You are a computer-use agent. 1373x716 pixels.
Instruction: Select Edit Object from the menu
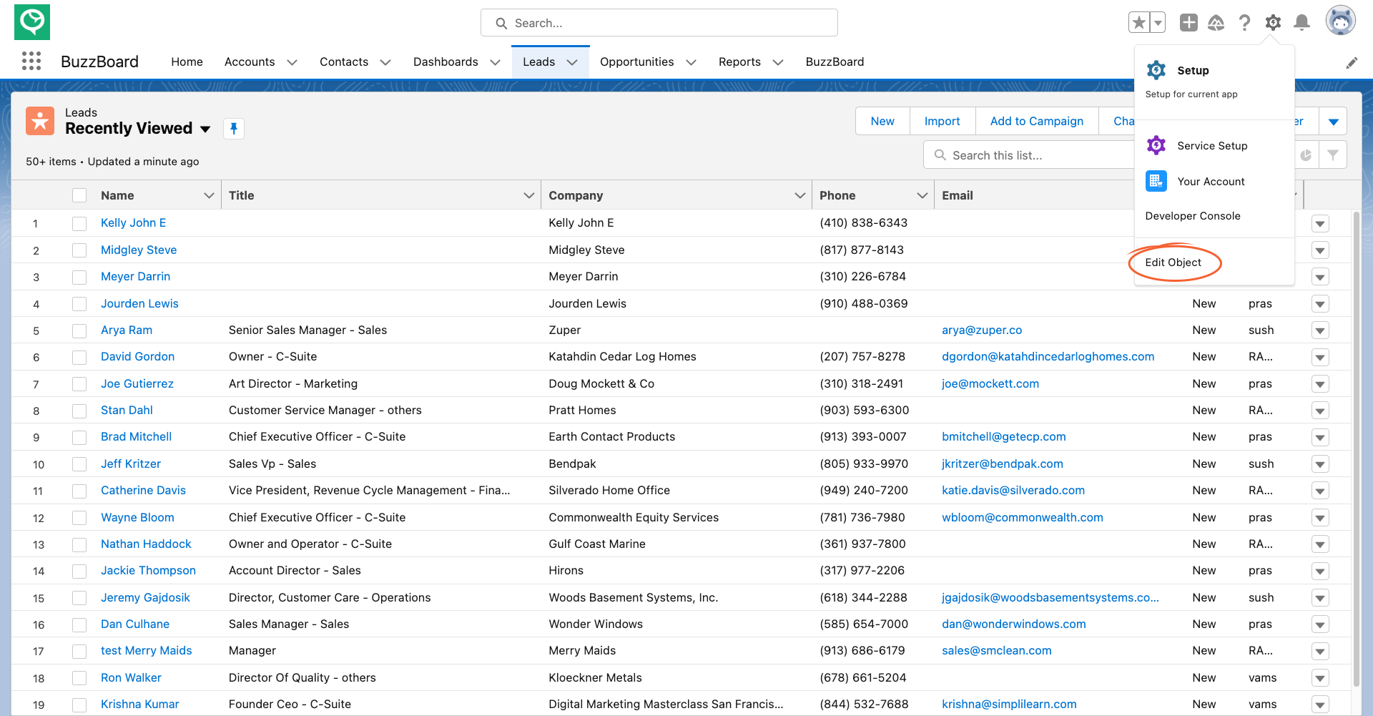tap(1173, 263)
